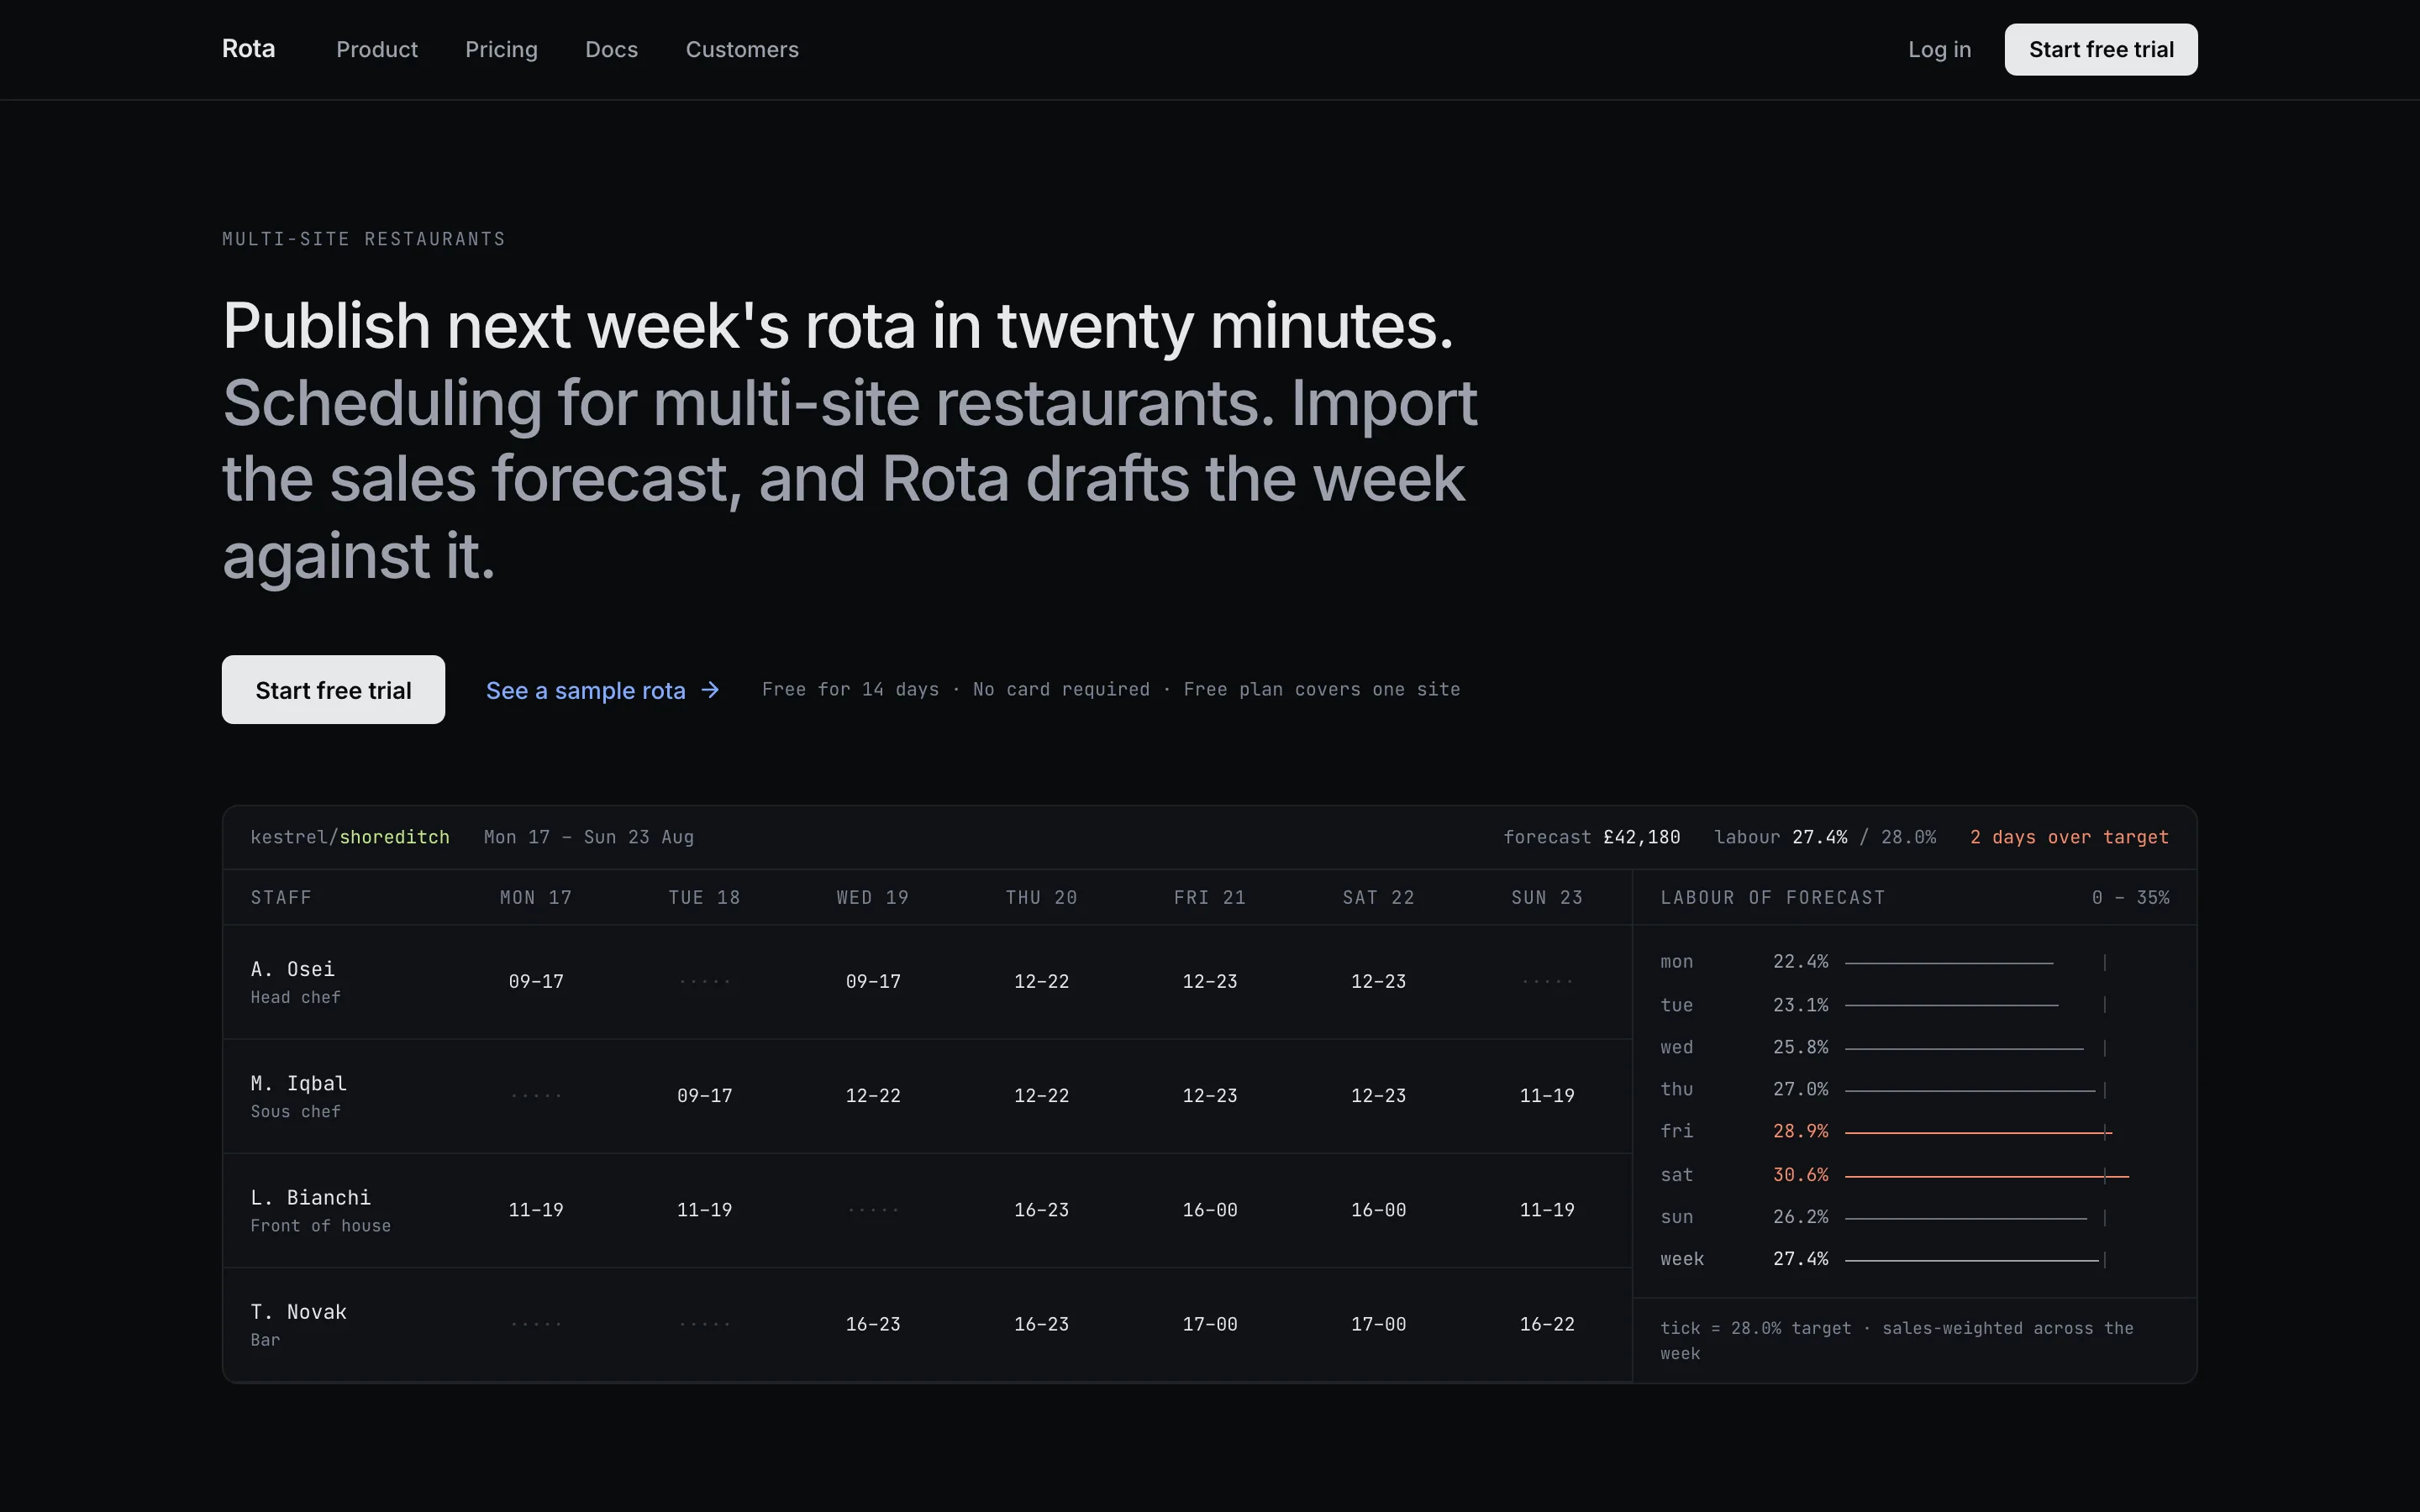Screen dimensions: 2420x1512
Task: Click the wed 25.8% value
Action: tap(1800, 1047)
